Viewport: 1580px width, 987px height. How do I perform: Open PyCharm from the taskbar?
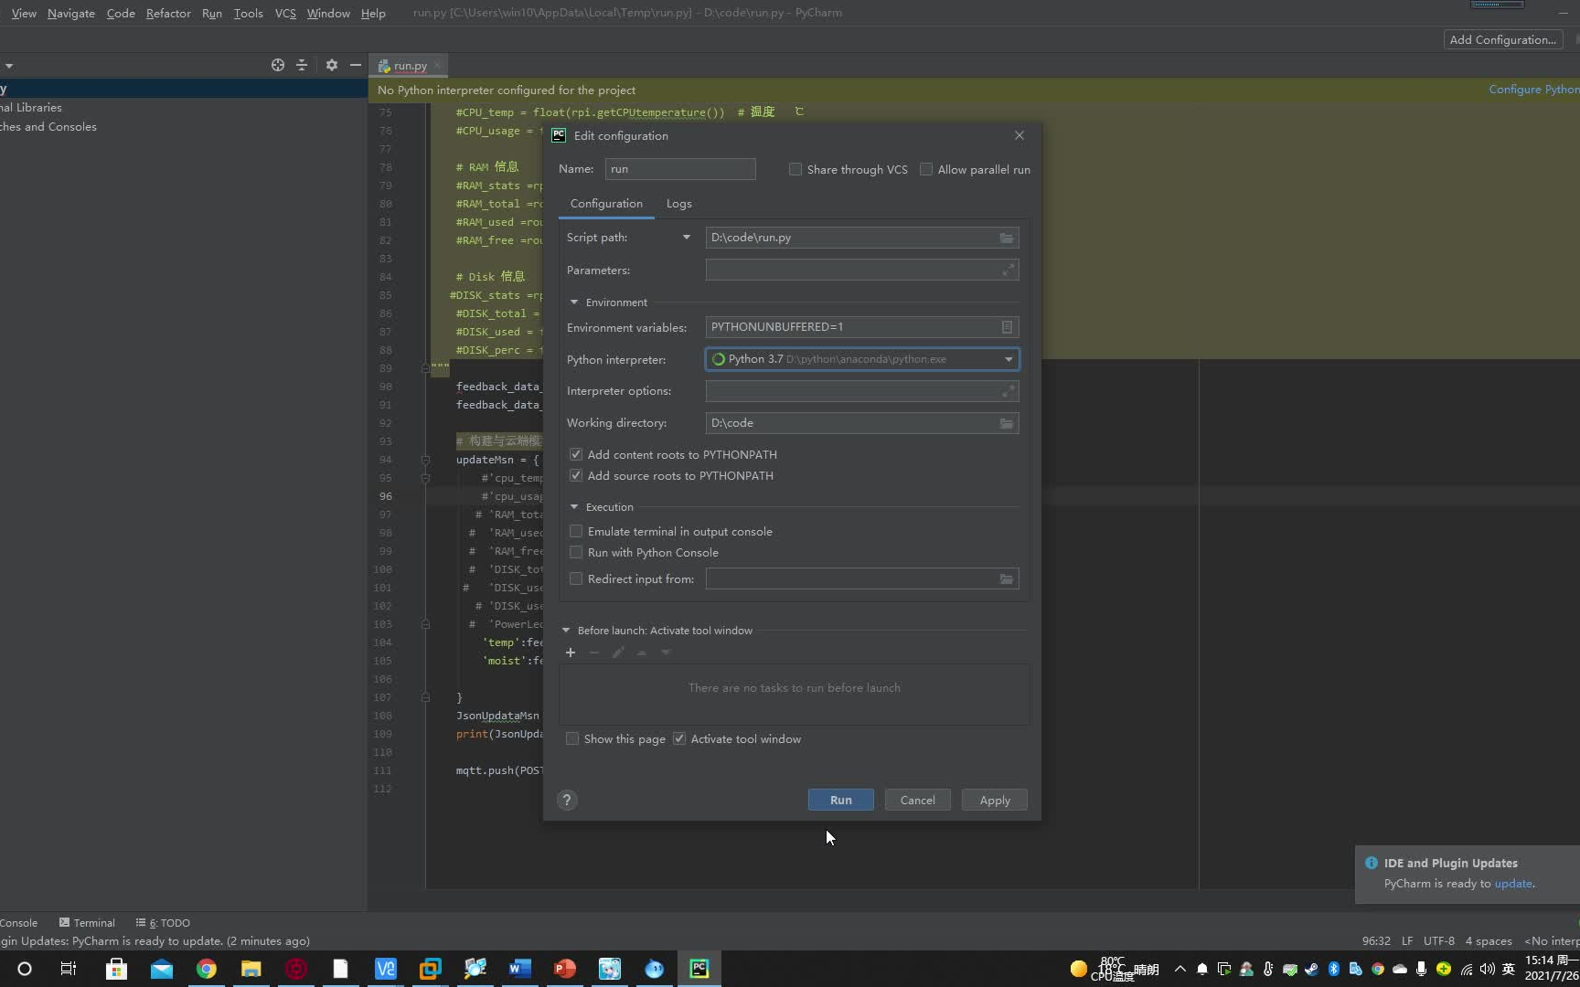(699, 969)
